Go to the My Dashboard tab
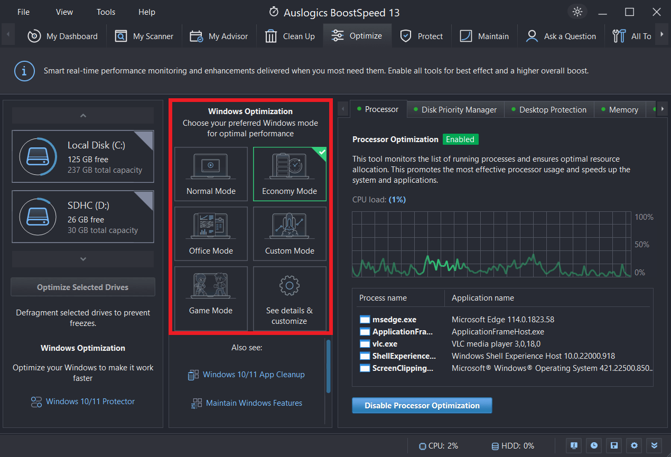The height and width of the screenshot is (457, 671). click(62, 36)
